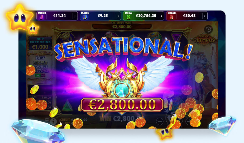Open the settings gear icon
This screenshot has height=143, width=244.
[x=47, y=119]
